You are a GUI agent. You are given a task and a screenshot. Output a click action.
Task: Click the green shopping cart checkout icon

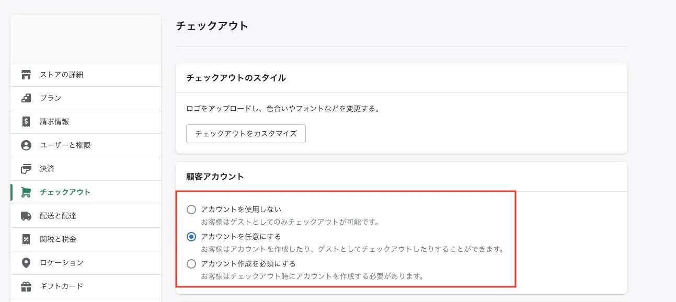[x=26, y=192]
